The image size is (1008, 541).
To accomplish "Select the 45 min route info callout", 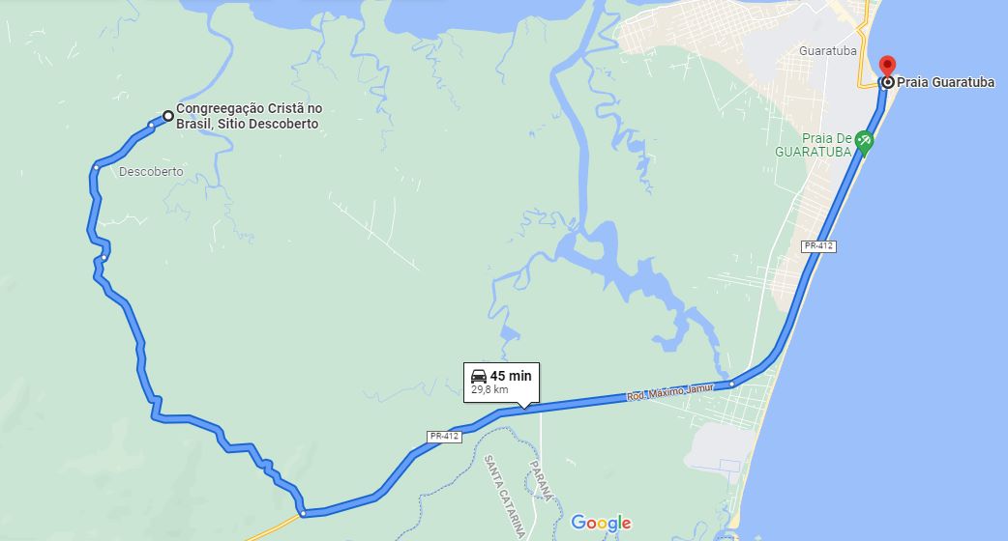I will point(501,383).
